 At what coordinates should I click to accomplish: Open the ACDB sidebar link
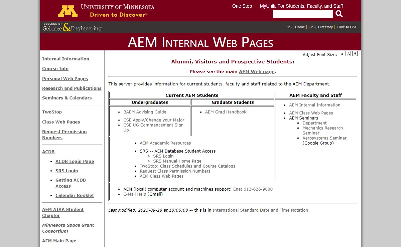coord(48,152)
